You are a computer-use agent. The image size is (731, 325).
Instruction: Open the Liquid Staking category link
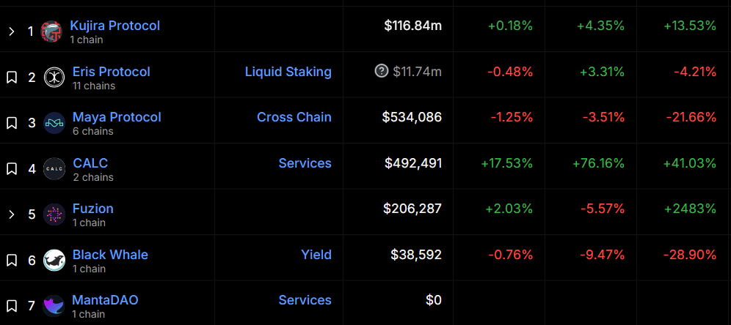pyautogui.click(x=288, y=72)
